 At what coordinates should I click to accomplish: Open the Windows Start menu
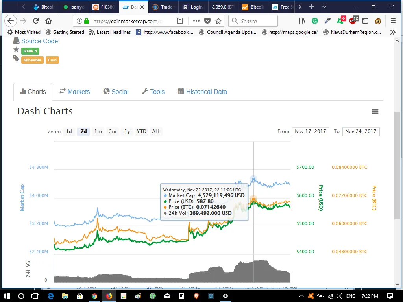point(7,296)
